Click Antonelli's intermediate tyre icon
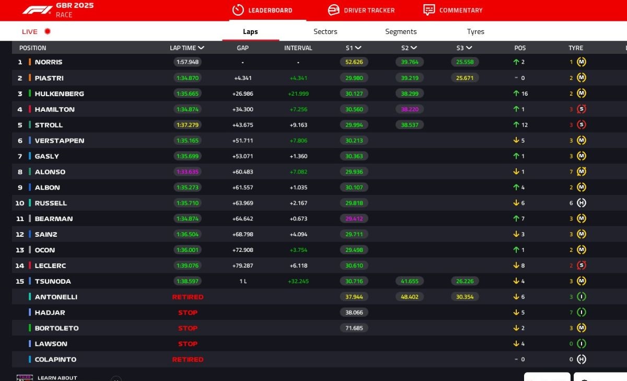Viewport: 627px width, 381px height. tap(582, 297)
